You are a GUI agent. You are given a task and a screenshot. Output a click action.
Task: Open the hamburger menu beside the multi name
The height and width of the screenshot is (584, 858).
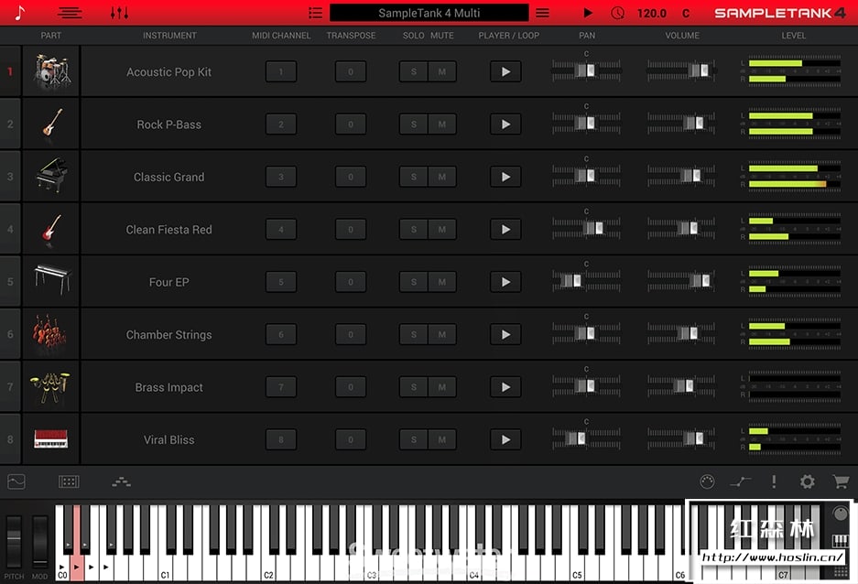[542, 13]
